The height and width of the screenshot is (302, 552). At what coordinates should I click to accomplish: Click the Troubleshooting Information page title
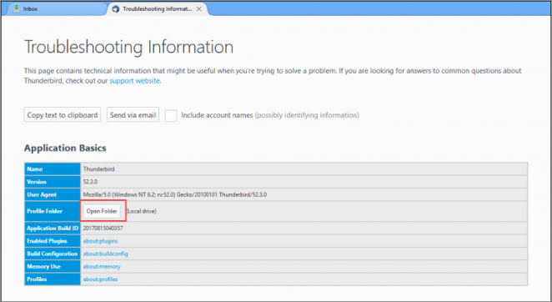pos(128,47)
